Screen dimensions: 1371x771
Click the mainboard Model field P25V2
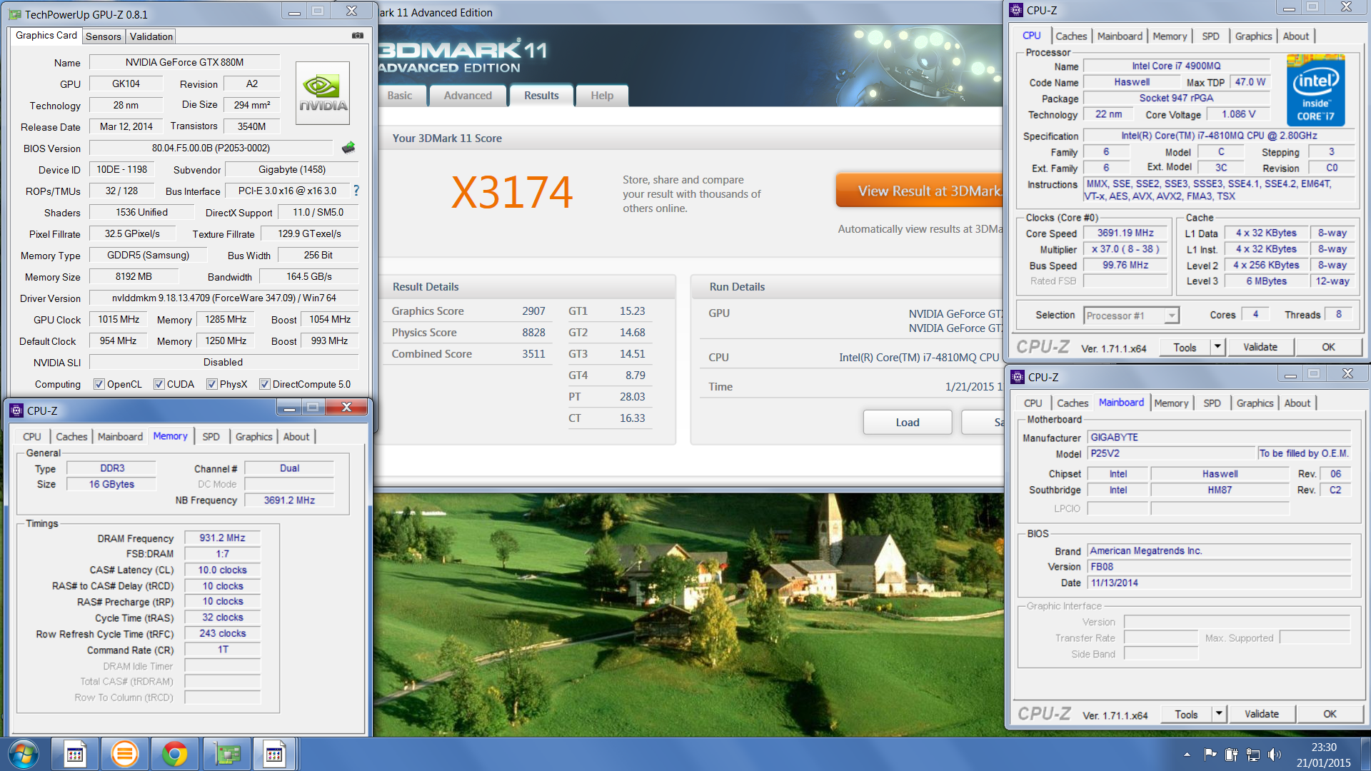[x=1171, y=453]
